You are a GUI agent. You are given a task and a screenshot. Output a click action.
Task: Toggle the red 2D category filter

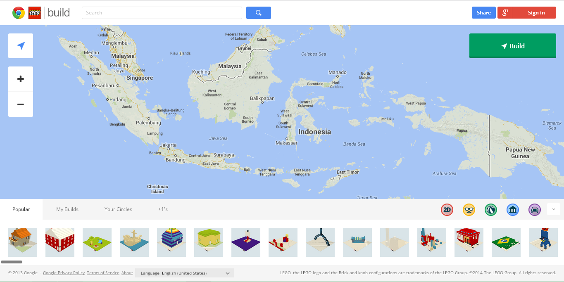[x=447, y=210]
